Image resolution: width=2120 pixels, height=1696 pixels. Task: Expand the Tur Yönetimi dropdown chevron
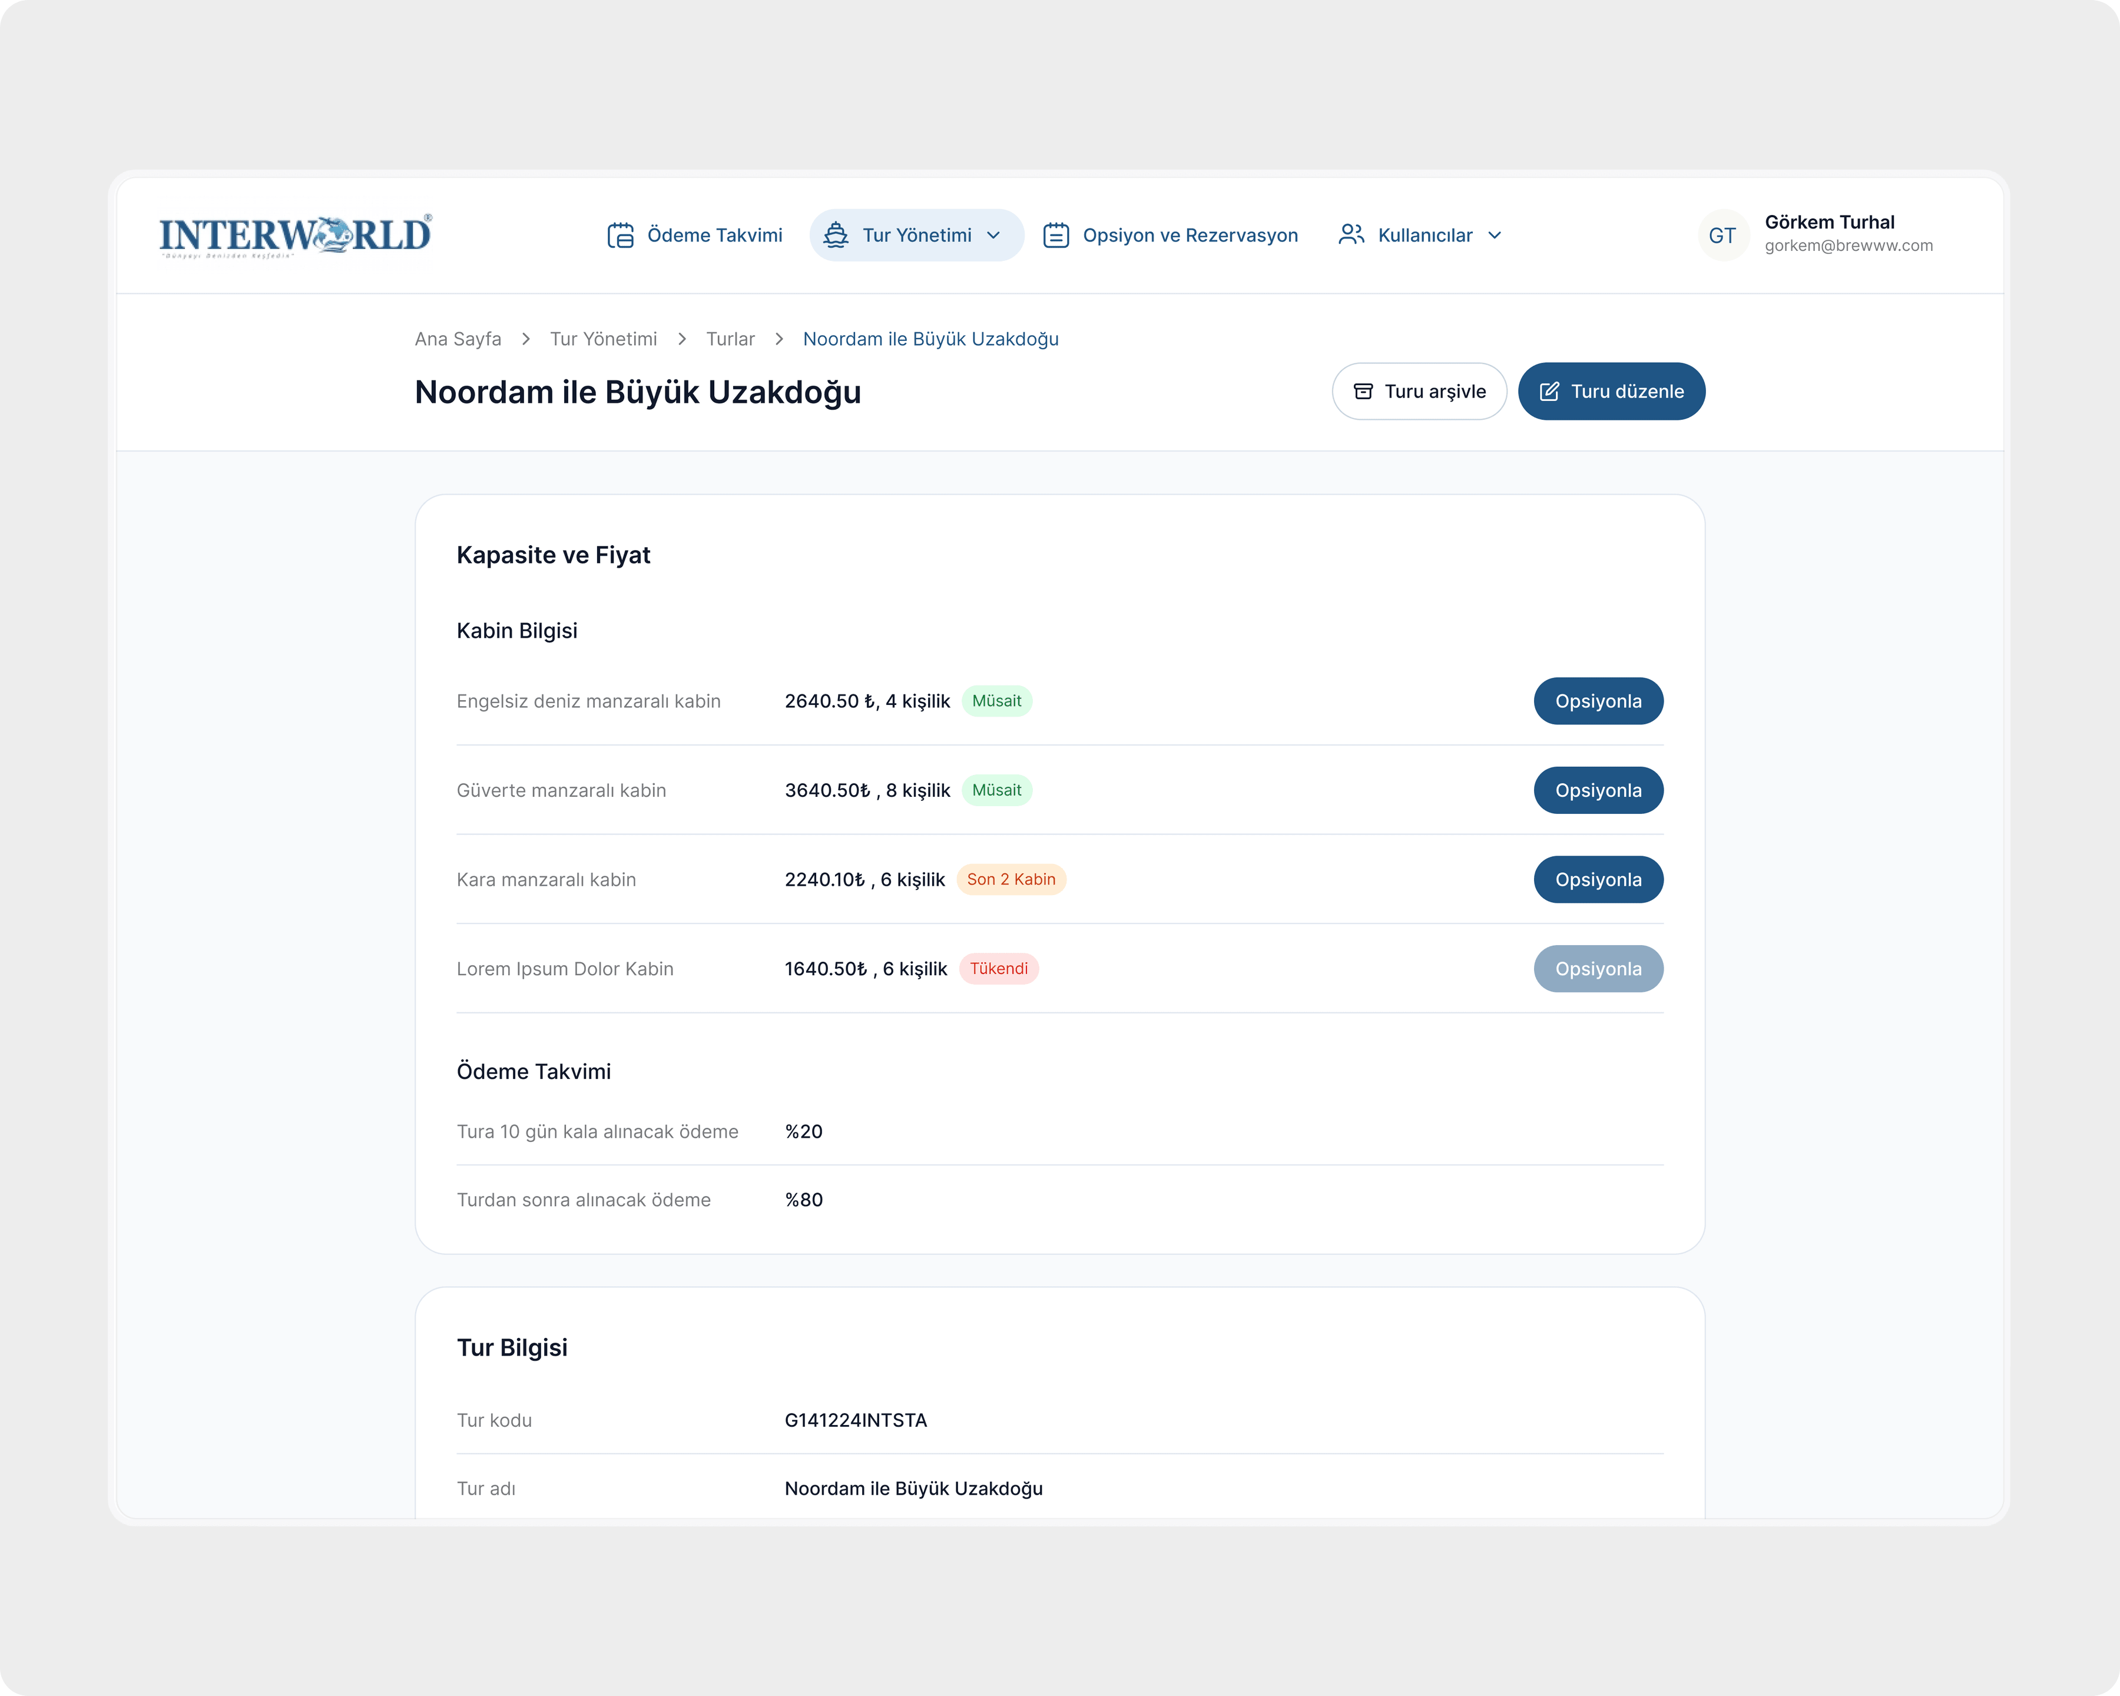993,235
